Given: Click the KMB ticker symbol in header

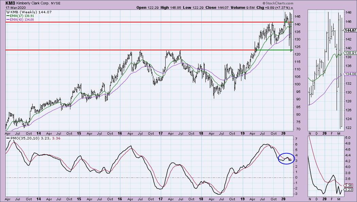Looking at the screenshot, I should (x=11, y=3).
